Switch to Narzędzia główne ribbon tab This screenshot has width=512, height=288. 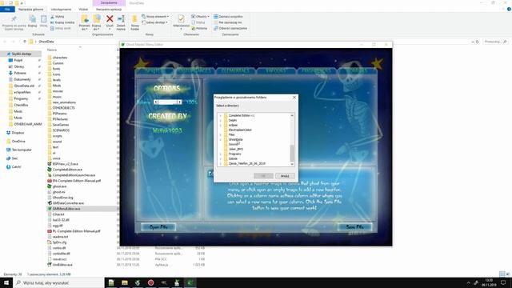(30, 10)
